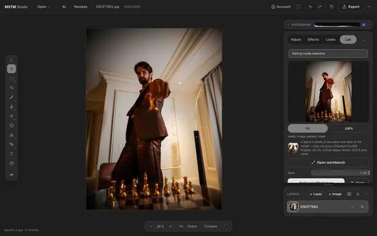Select the Brush tool

(12, 97)
